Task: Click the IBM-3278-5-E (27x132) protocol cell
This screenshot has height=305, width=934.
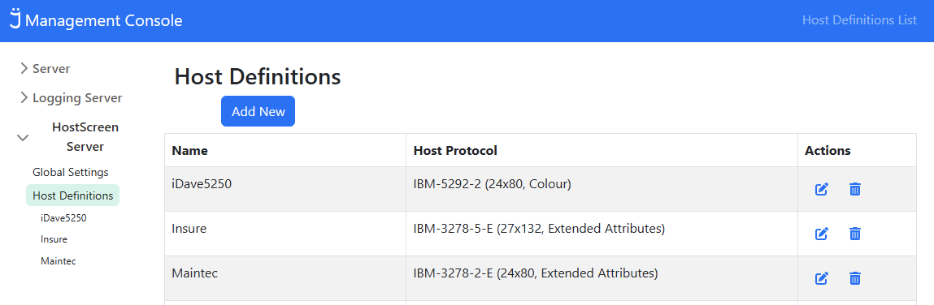Action: click(x=602, y=234)
